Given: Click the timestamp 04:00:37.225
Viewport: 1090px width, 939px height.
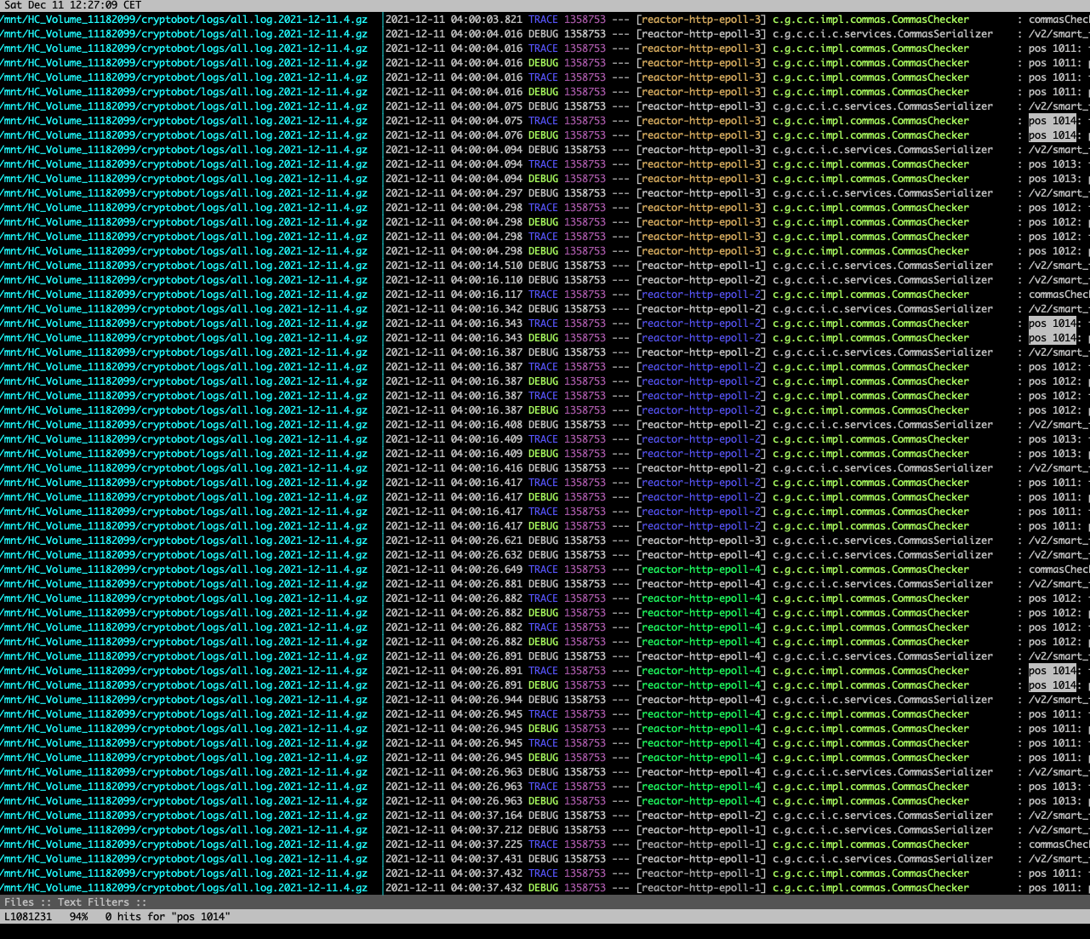Looking at the screenshot, I should [x=487, y=845].
